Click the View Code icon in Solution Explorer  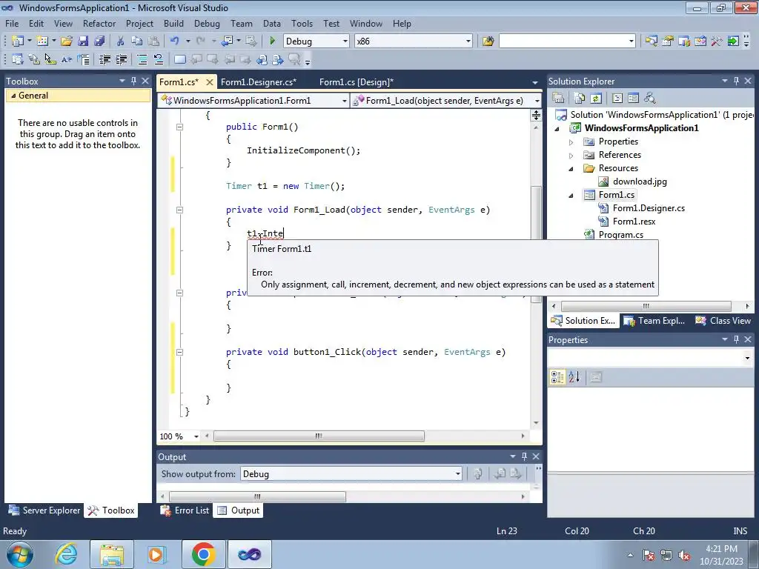[x=617, y=99]
